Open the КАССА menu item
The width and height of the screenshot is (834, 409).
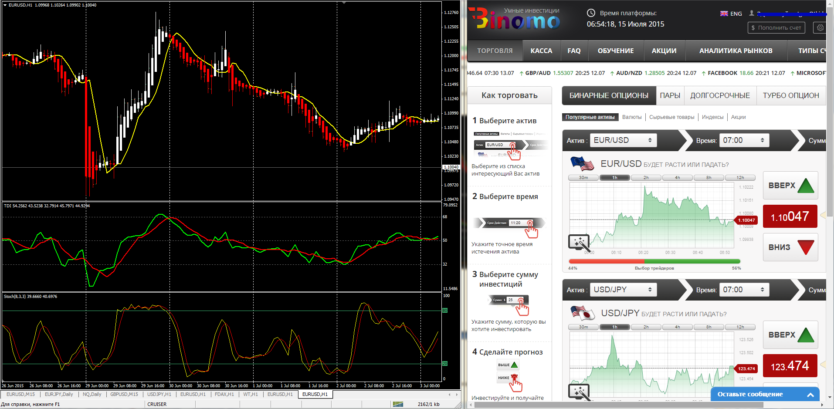click(x=541, y=51)
